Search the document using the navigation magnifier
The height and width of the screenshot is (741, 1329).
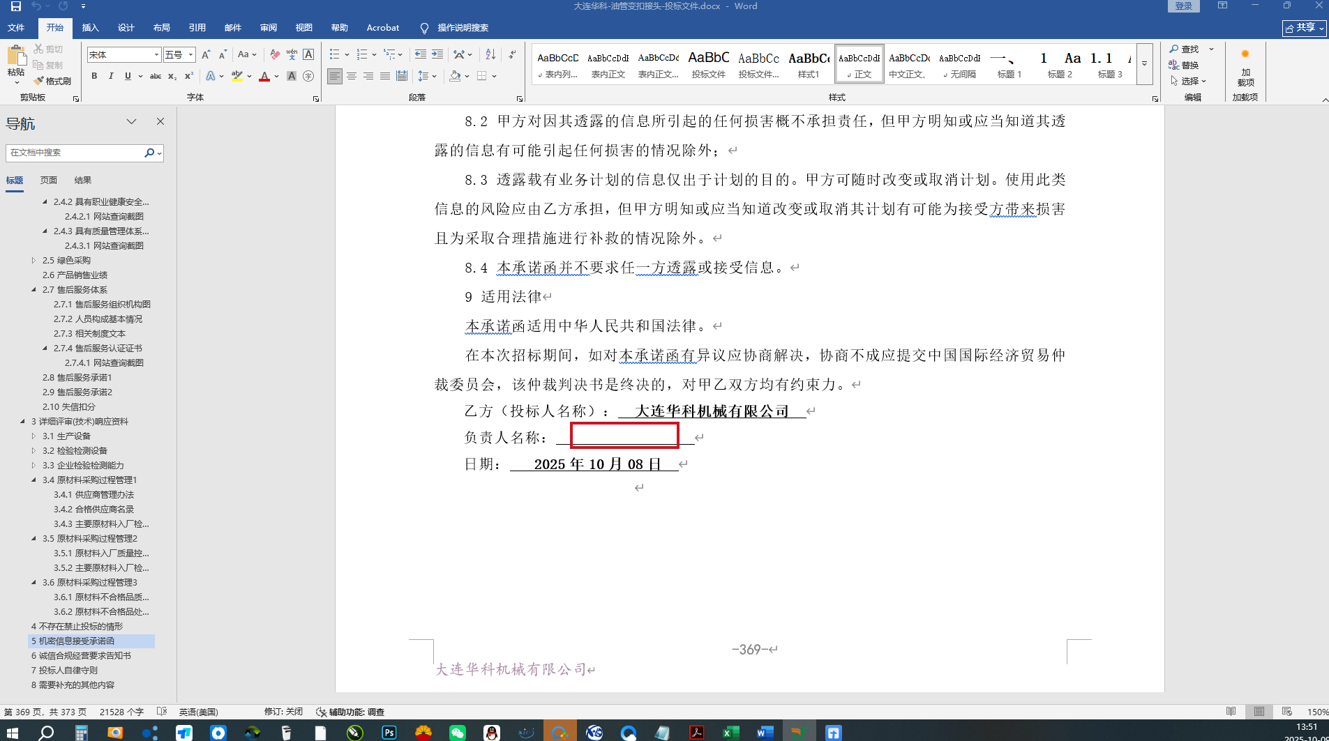click(x=149, y=153)
